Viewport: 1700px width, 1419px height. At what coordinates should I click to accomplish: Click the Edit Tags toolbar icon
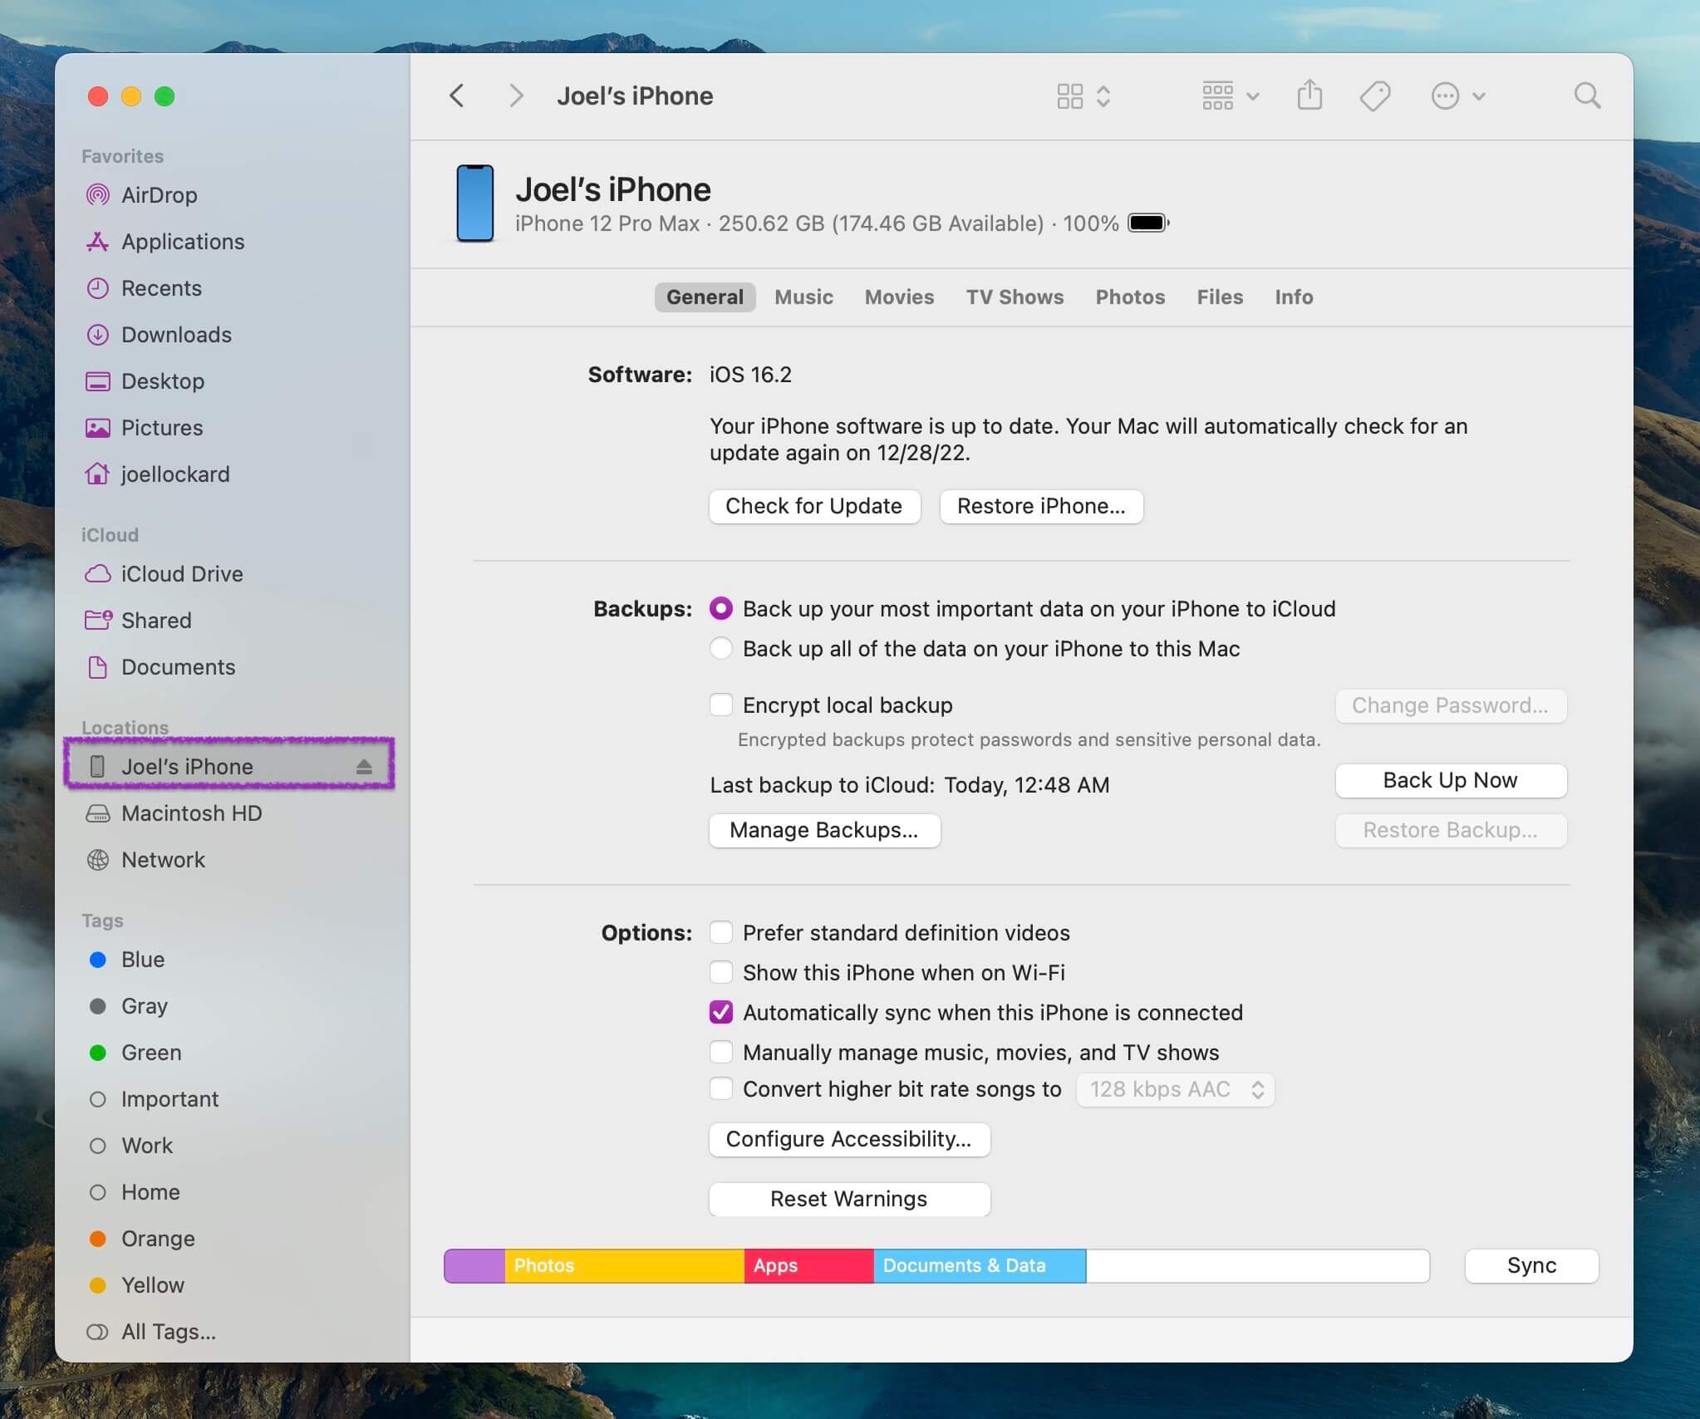click(1374, 96)
